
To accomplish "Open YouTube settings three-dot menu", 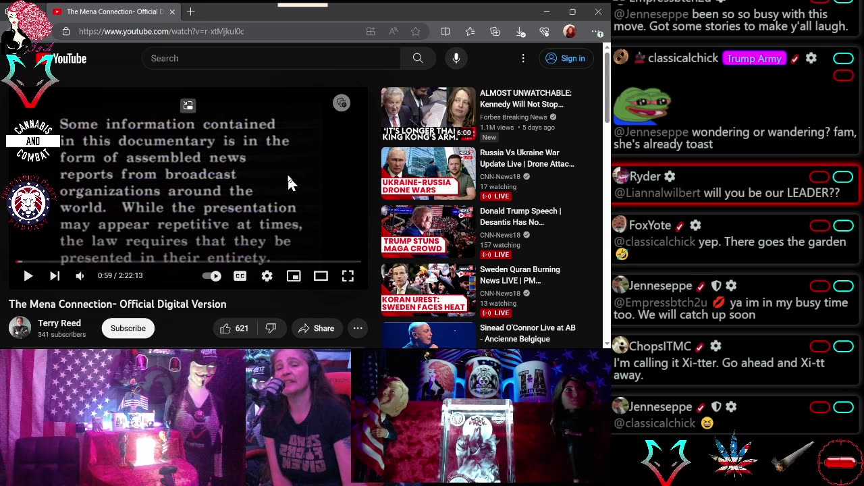I will (x=523, y=58).
